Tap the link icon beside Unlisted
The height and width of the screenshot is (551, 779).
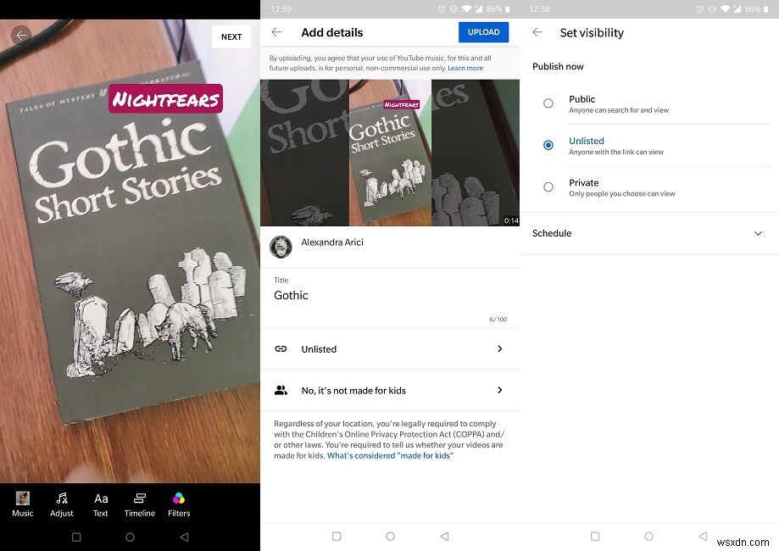pyautogui.click(x=281, y=348)
